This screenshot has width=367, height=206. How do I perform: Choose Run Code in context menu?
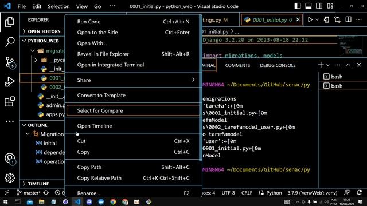[x=133, y=22]
